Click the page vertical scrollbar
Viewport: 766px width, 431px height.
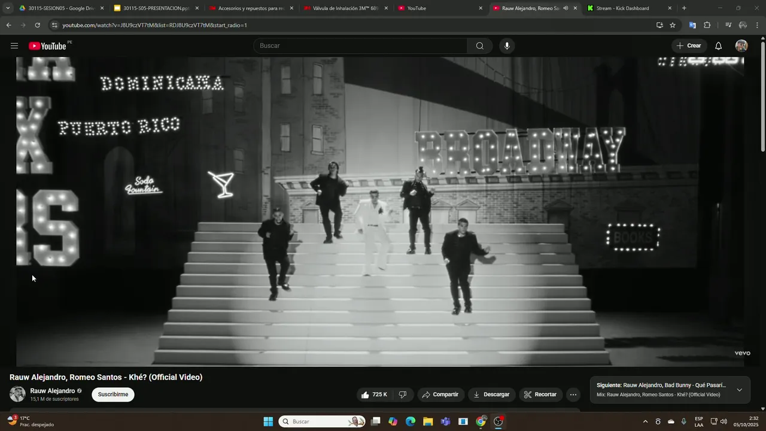(x=762, y=96)
